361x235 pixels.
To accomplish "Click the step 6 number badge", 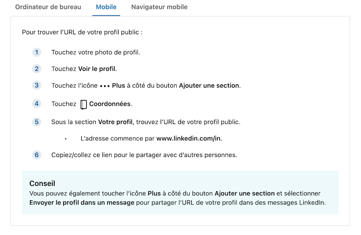I will pos(37,155).
